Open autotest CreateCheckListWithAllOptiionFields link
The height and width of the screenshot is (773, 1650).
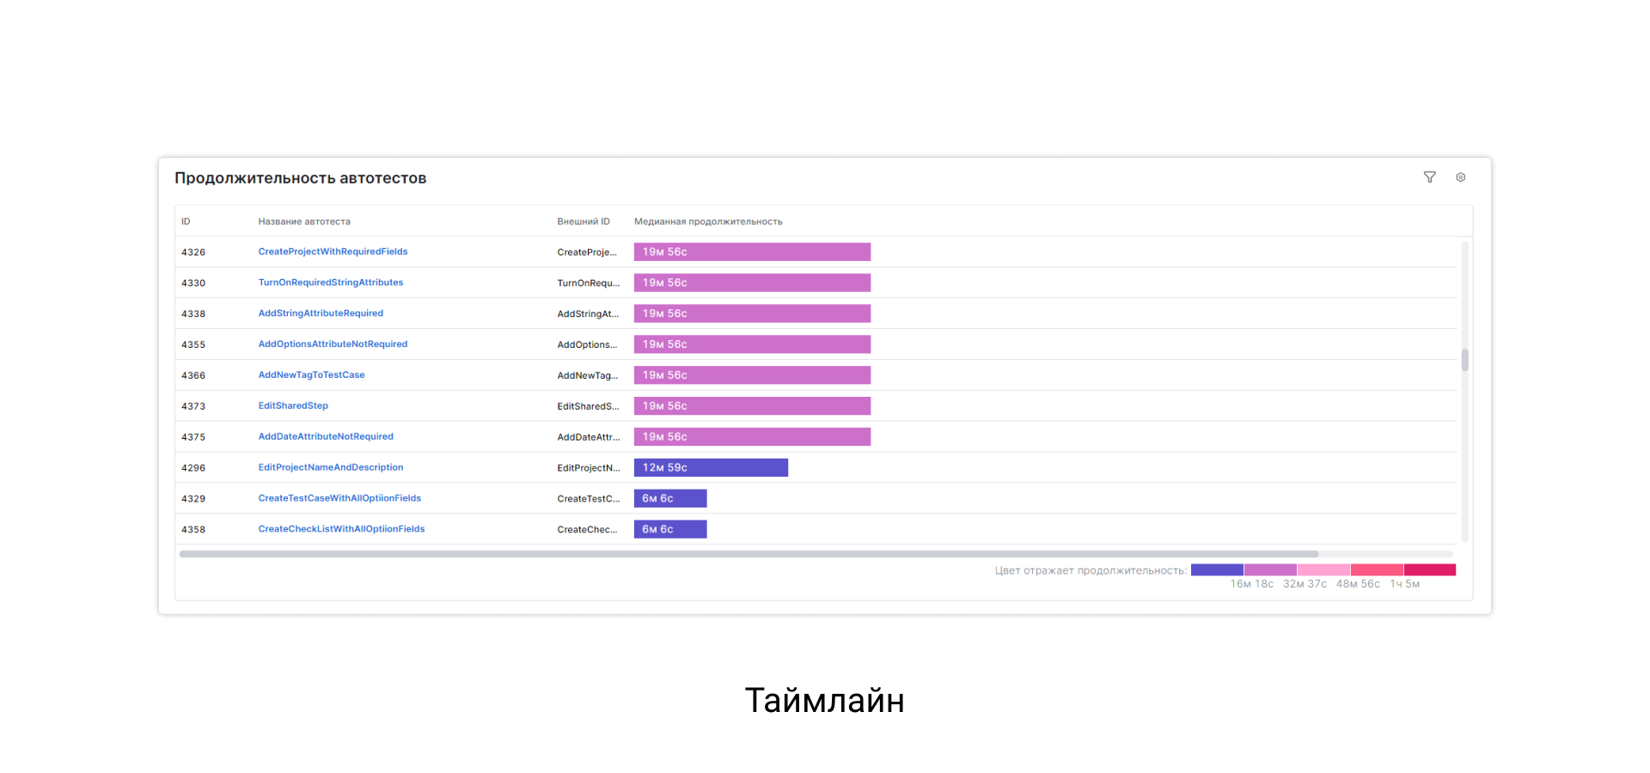341,529
